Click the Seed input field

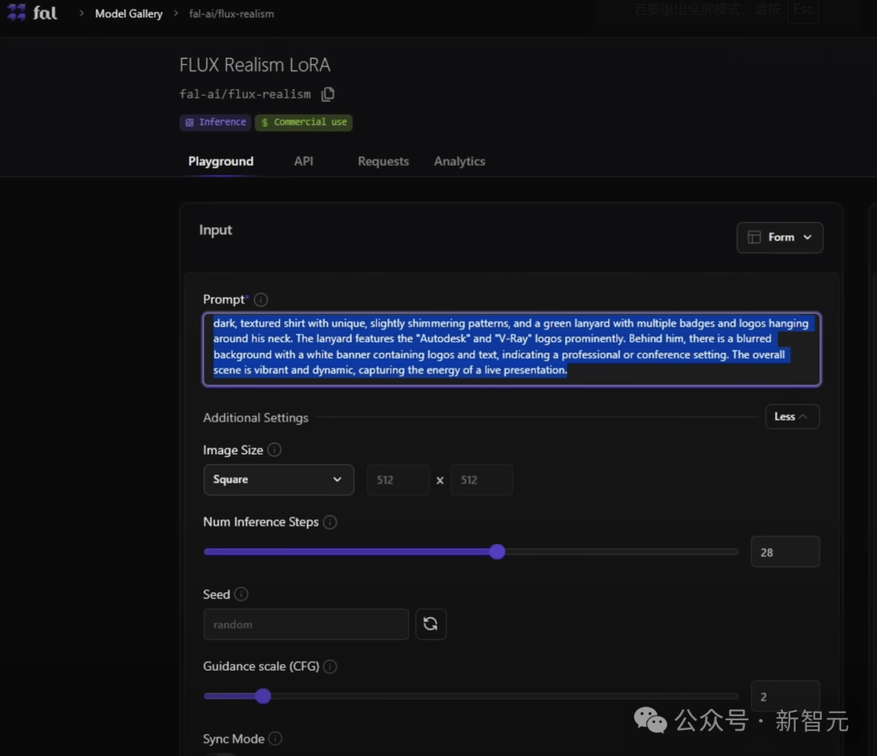click(305, 624)
